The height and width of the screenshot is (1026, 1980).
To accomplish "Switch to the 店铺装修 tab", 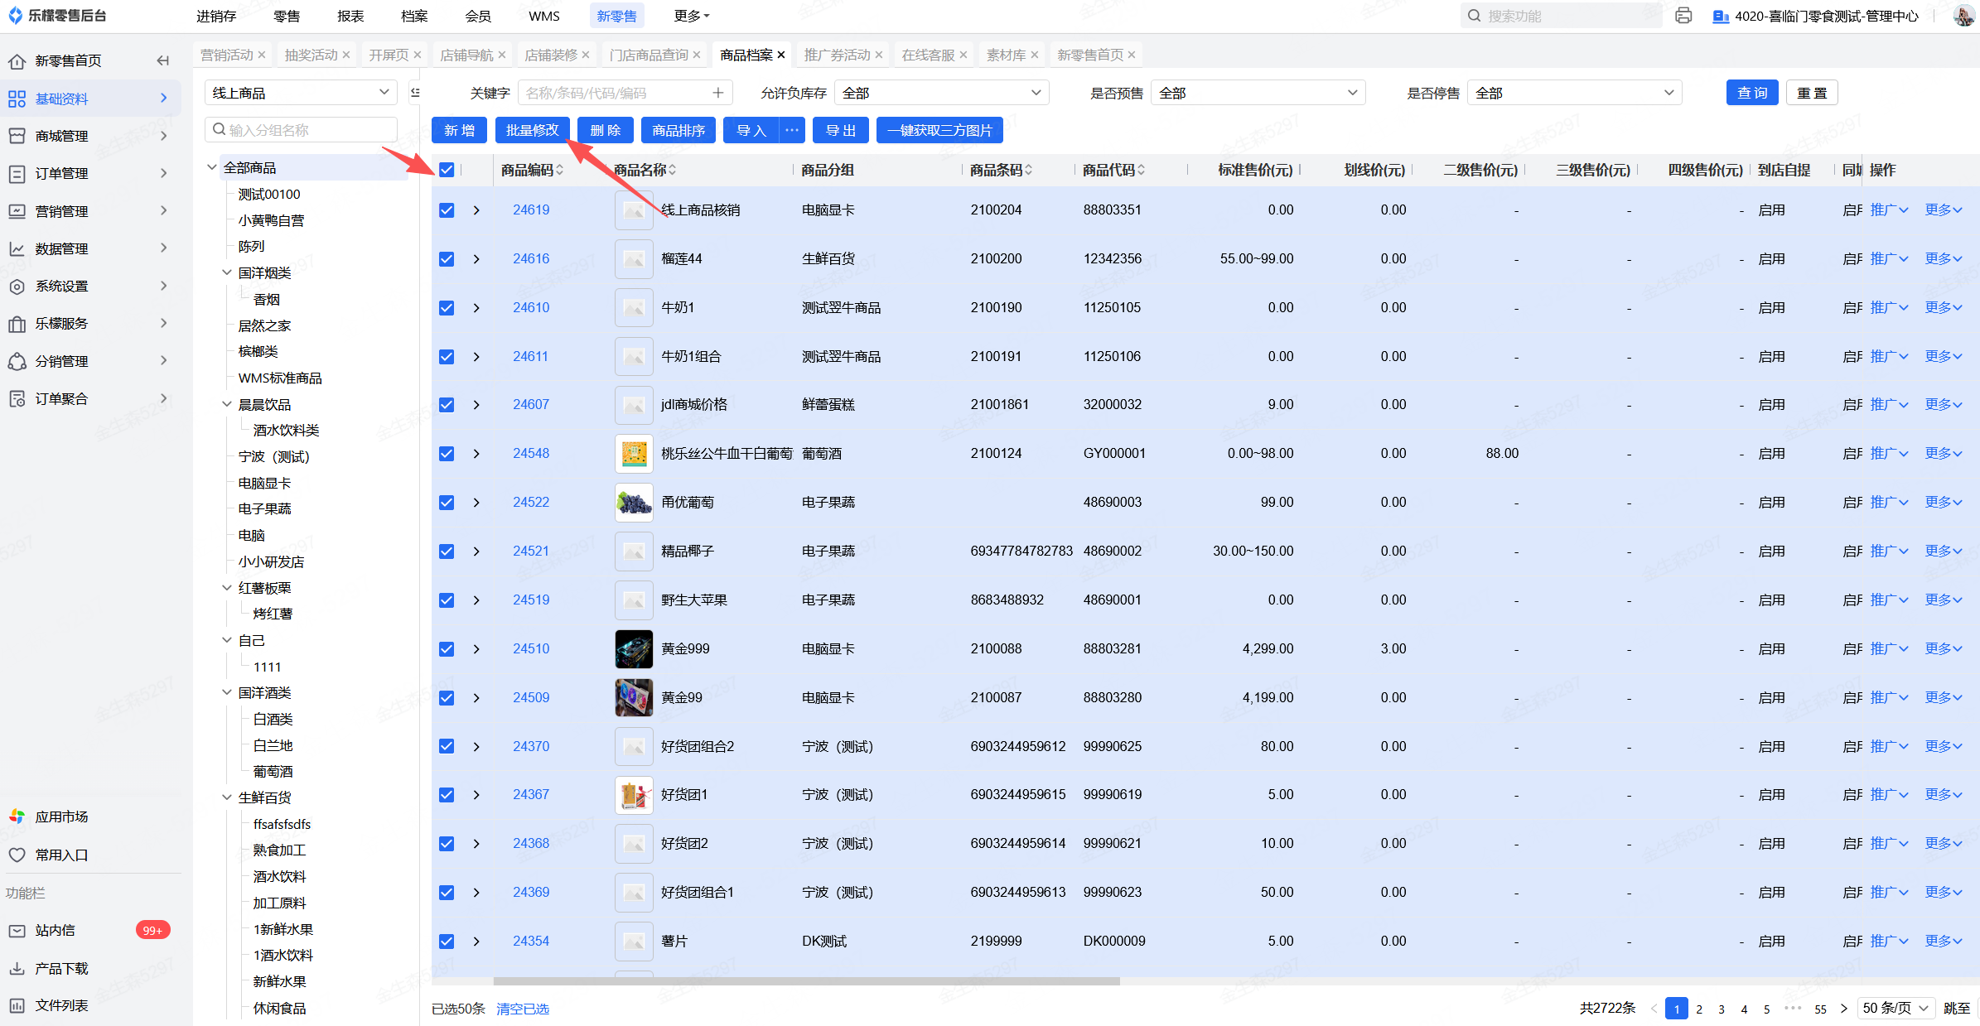I will click(550, 55).
